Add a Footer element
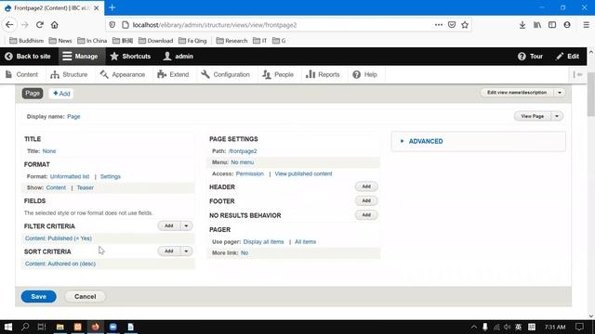595x334 pixels. [x=366, y=200]
